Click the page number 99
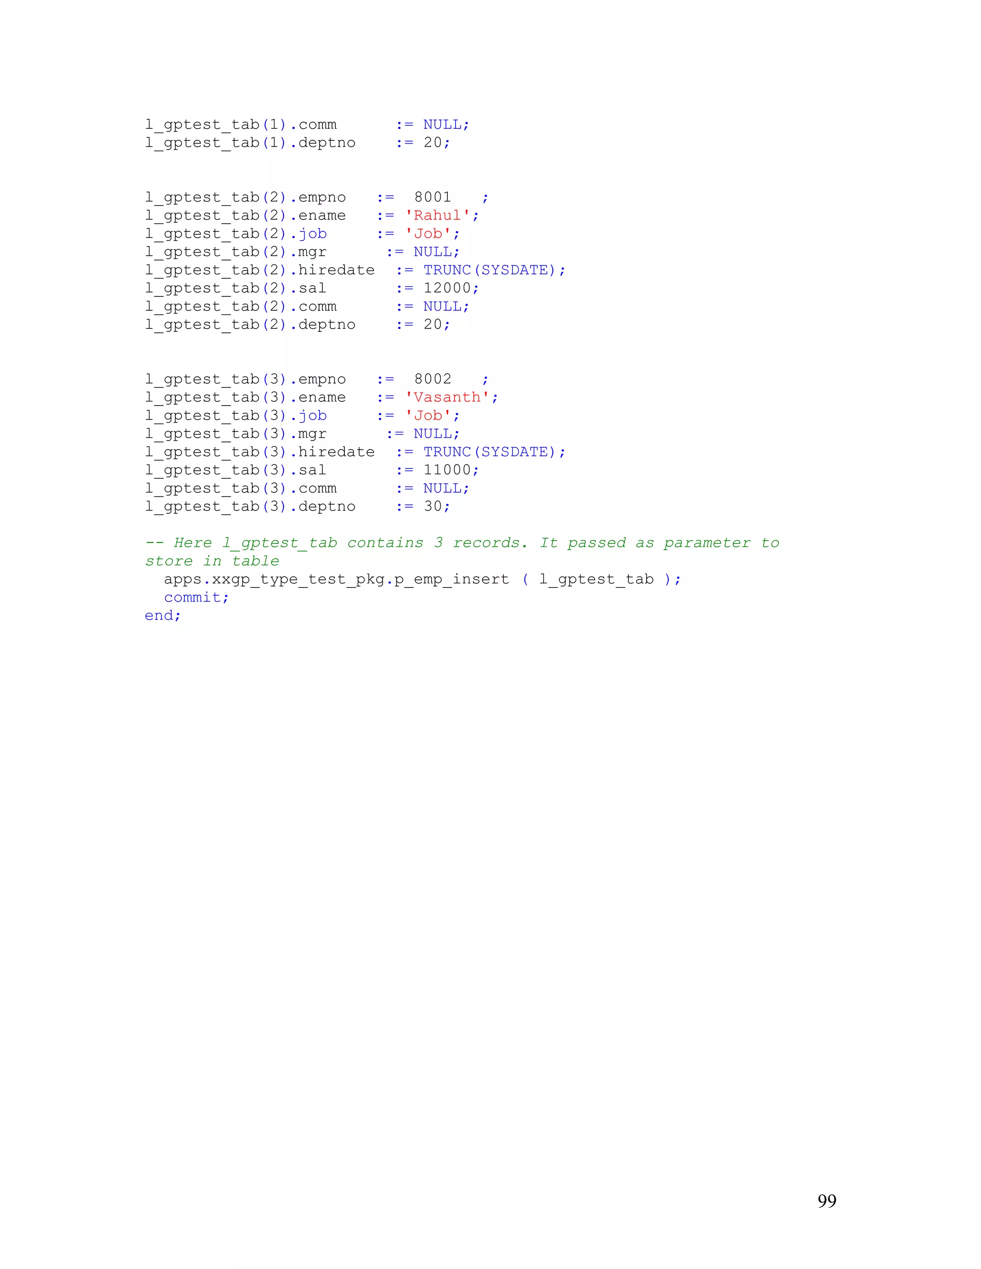981x1269 pixels. point(826,1201)
